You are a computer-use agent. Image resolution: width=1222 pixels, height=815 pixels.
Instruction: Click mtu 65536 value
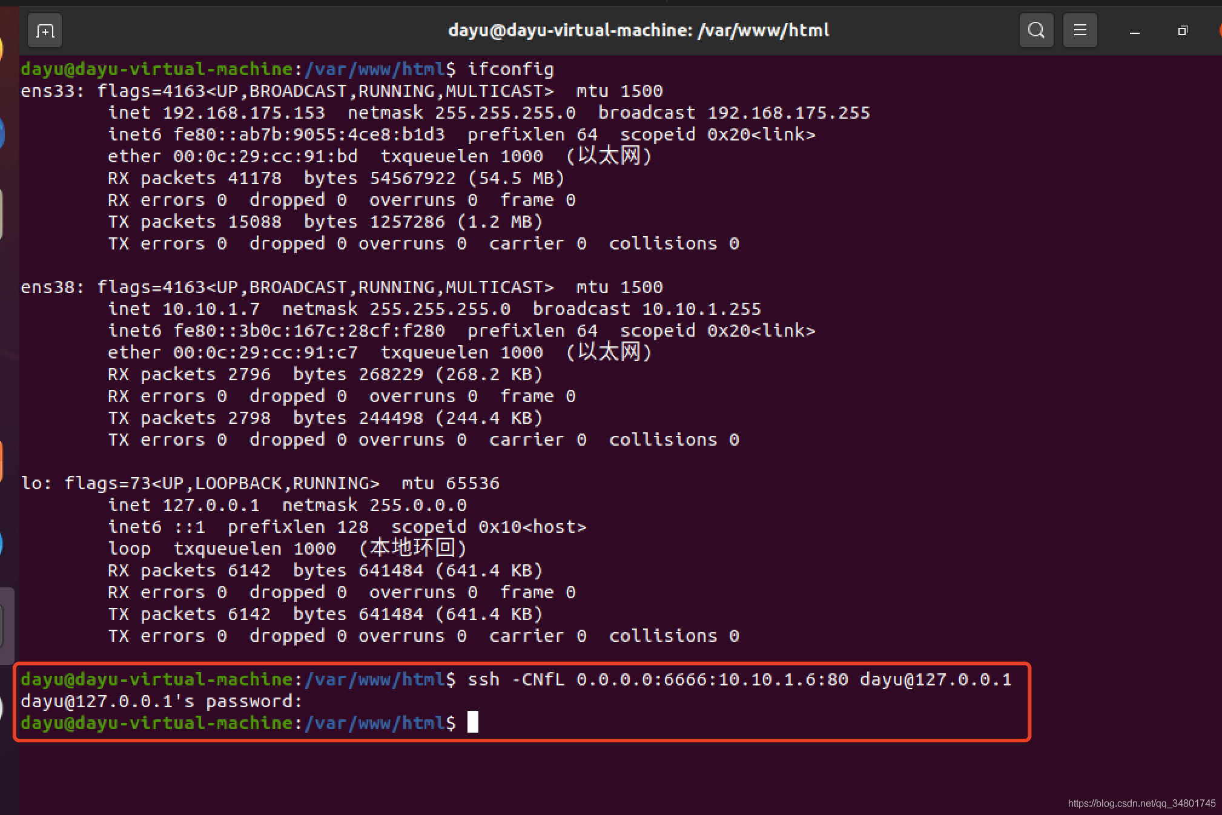[472, 483]
